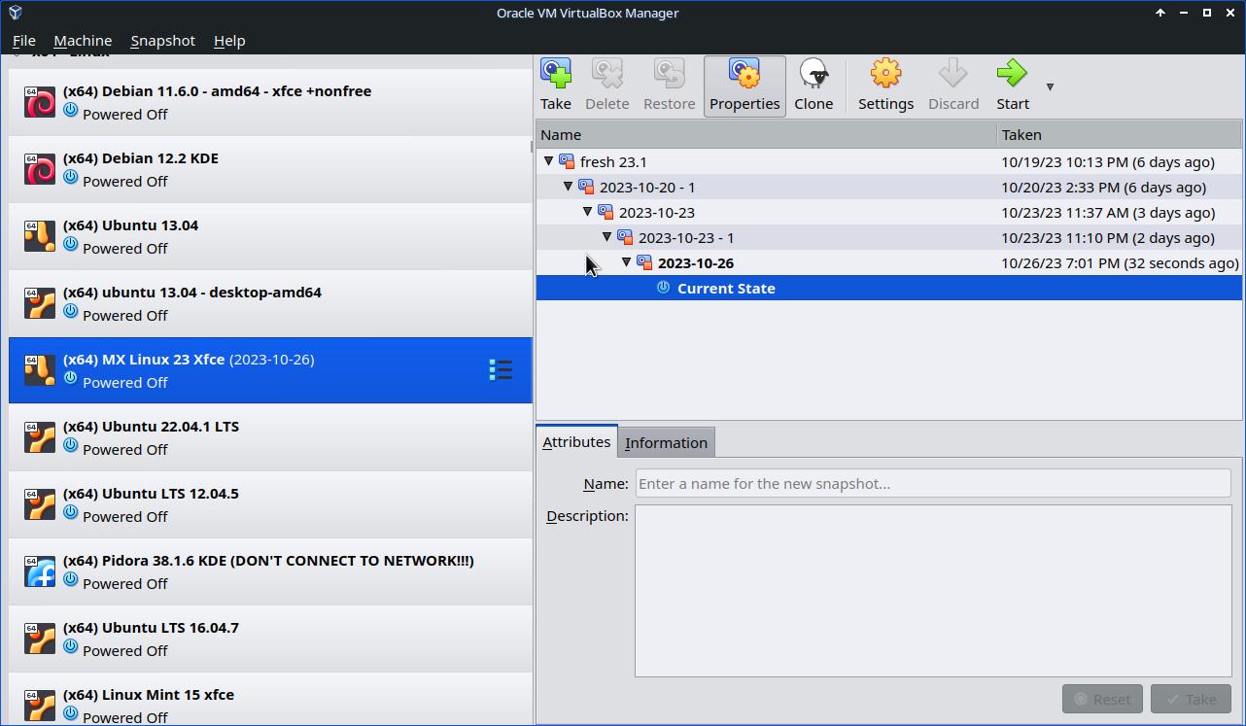Switch to the Attributes tab
Image resolution: width=1246 pixels, height=726 pixels.
pos(576,441)
